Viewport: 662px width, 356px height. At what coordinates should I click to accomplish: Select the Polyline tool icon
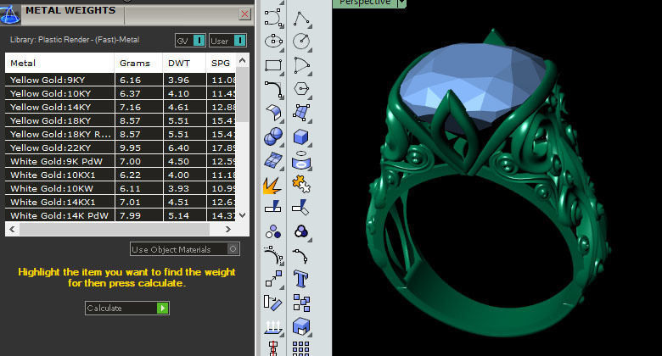[x=301, y=18]
